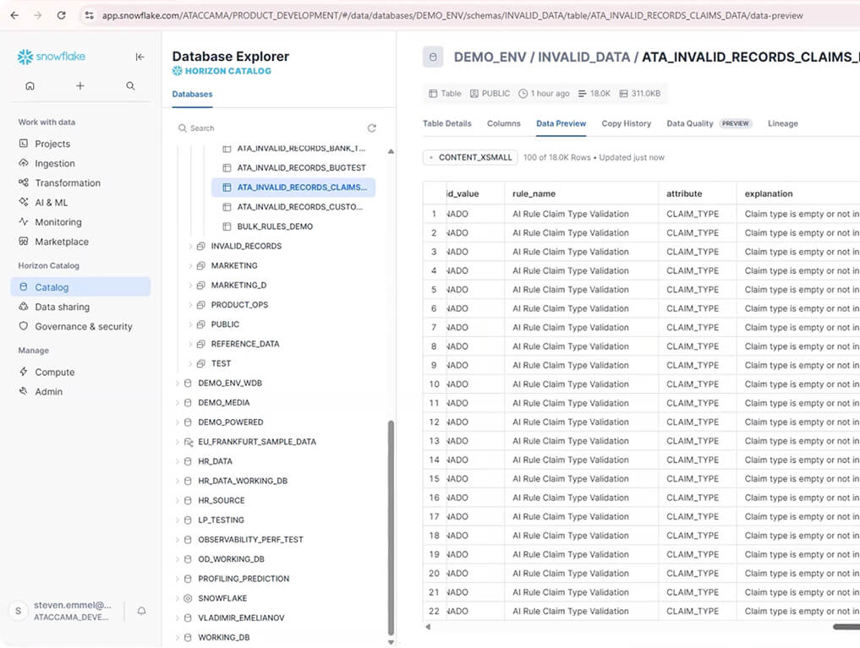The image size is (860, 648).
Task: Go to Monitoring in the sidebar
Action: pos(58,222)
